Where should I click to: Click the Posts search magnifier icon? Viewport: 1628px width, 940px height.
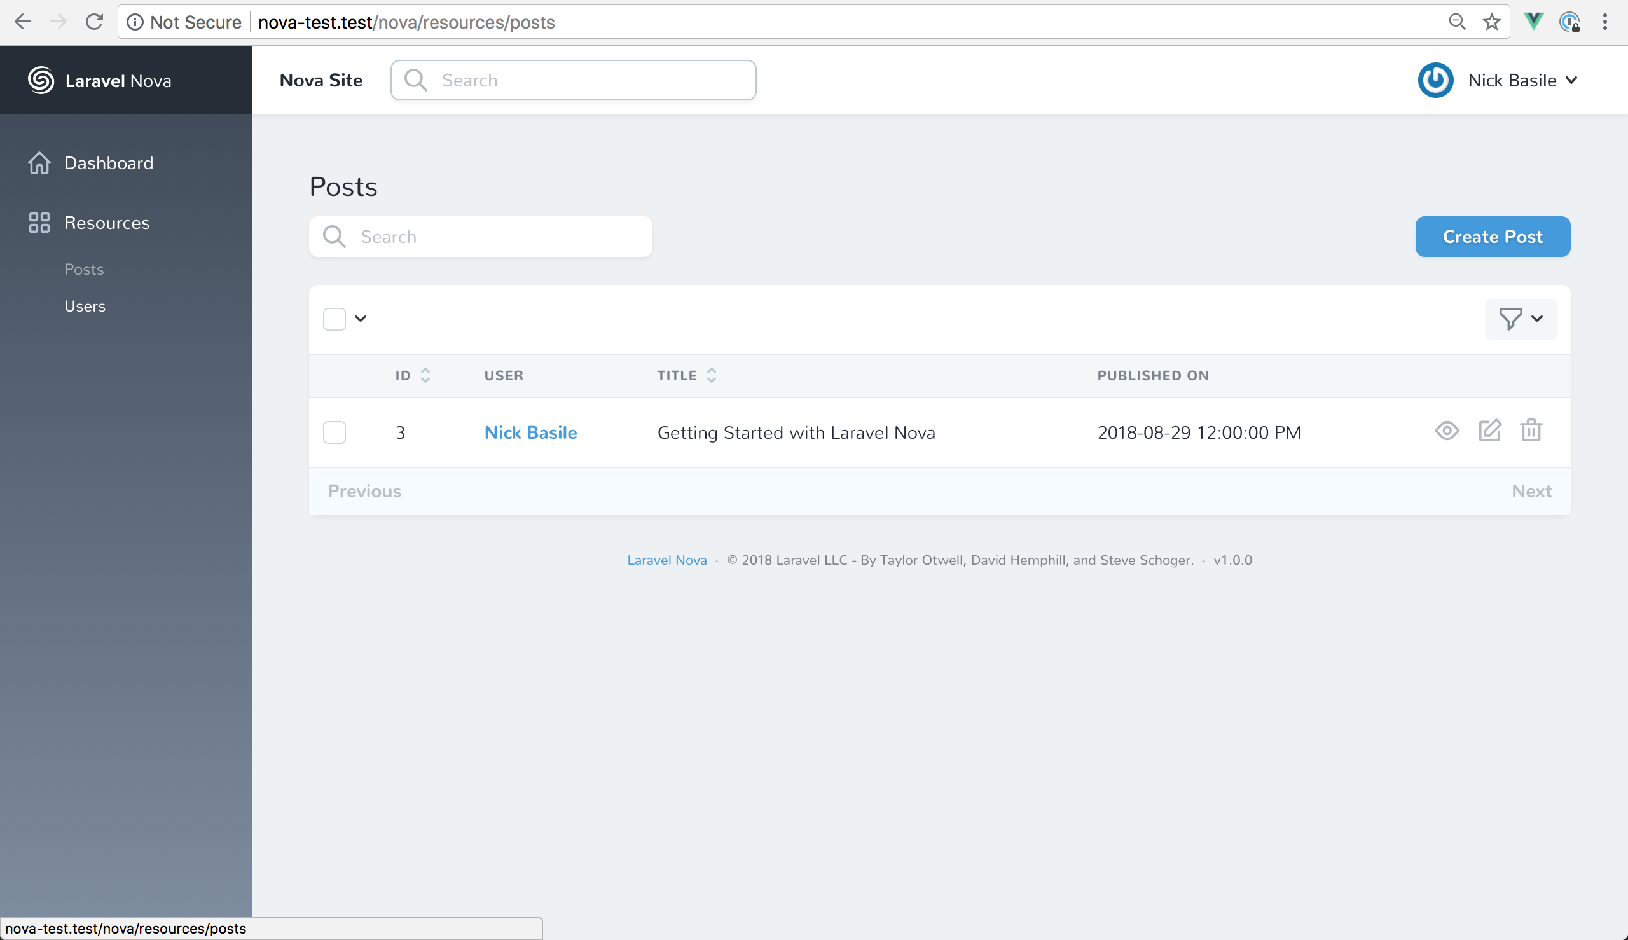click(x=334, y=237)
